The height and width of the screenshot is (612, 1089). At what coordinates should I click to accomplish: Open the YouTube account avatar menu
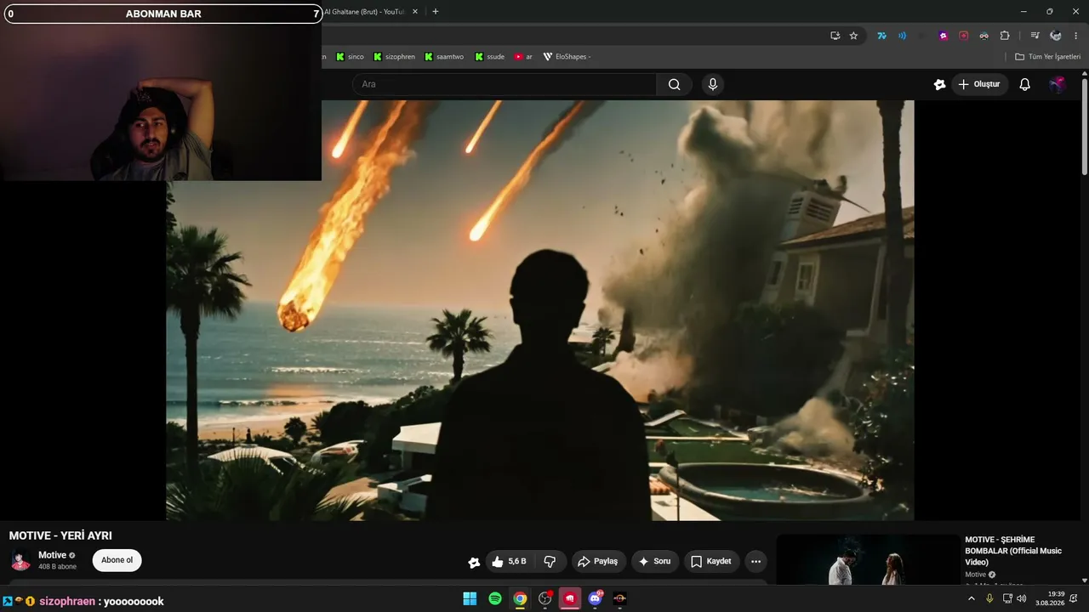pos(1058,84)
